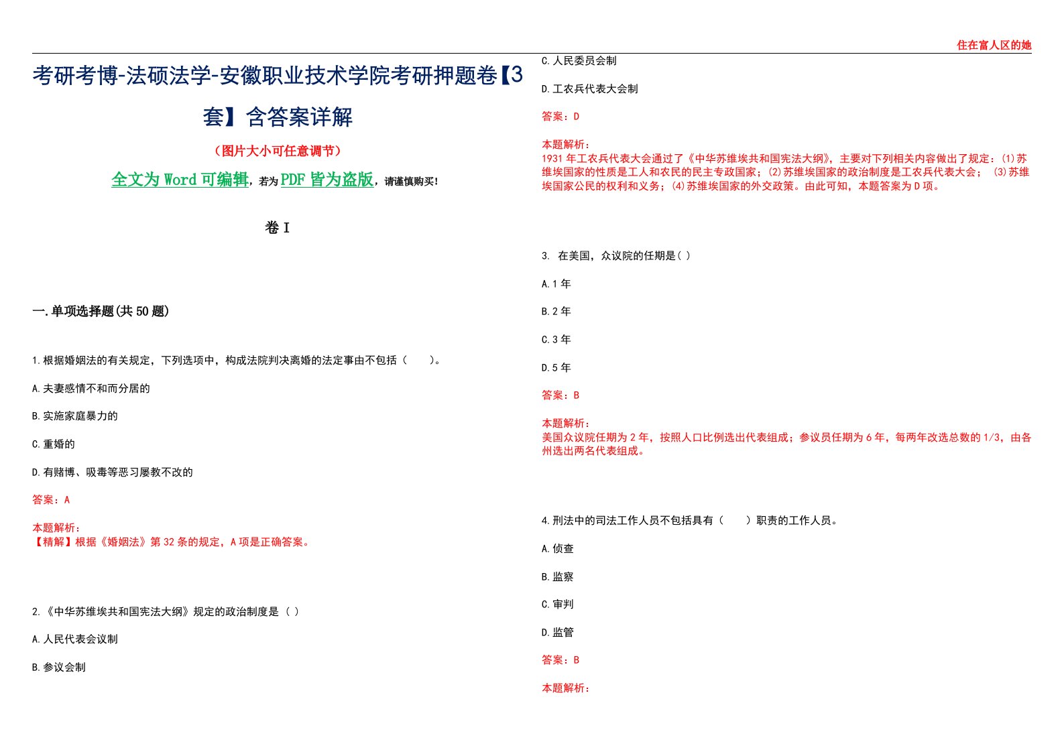
Task: Select option B.2年
Action: [556, 312]
